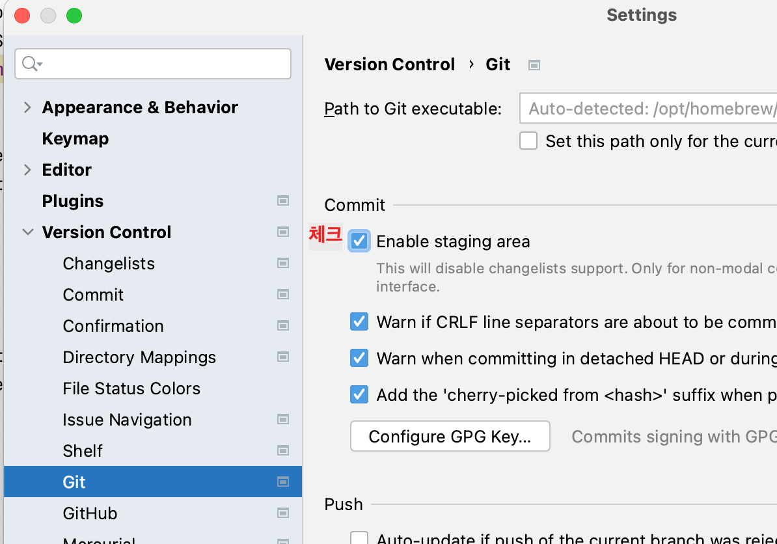The image size is (777, 544).
Task: Click Version Control label in settings tree
Action: click(107, 232)
